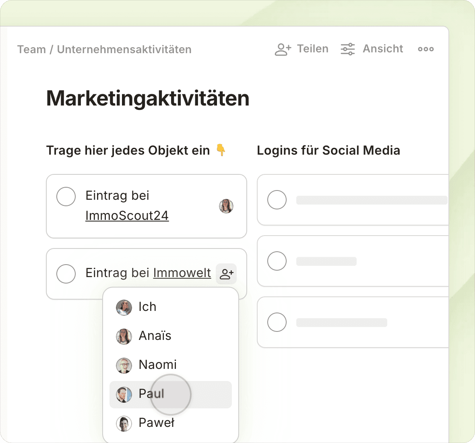Open the ImmoScout24 link
The image size is (475, 443).
pyautogui.click(x=127, y=216)
